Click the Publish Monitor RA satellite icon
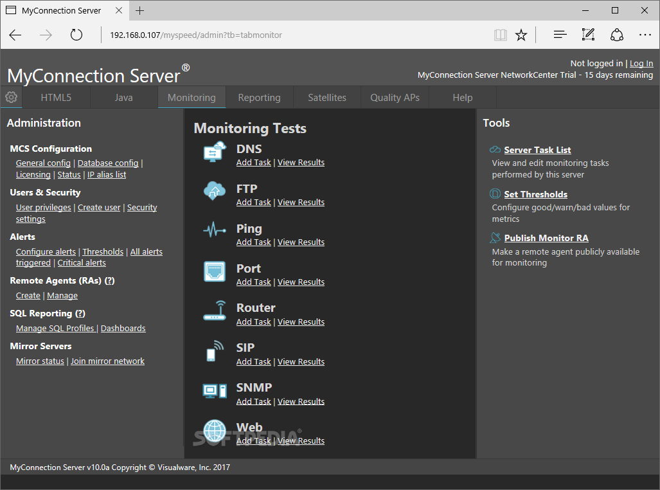This screenshot has width=660, height=490. coord(495,238)
